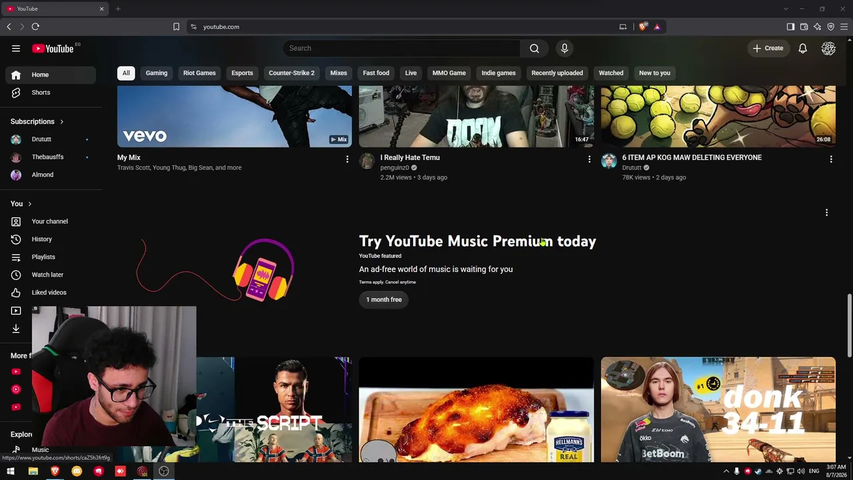
Task: Open the Brave Shields icon
Action: click(642, 27)
